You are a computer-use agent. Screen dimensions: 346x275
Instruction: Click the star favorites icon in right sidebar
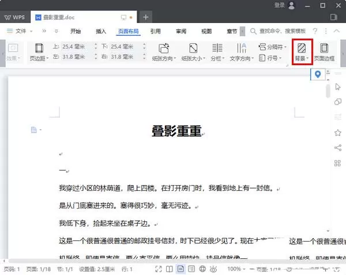[337, 133]
